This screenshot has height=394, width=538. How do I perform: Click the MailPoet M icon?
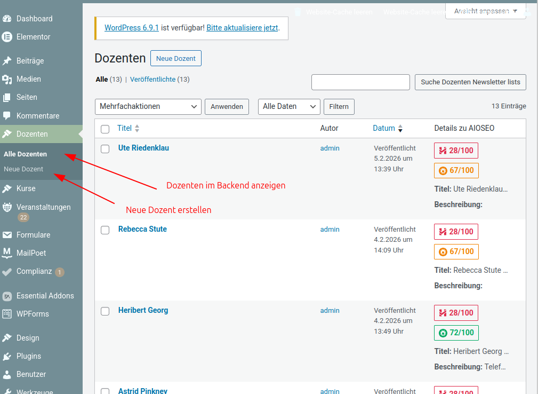coord(7,253)
